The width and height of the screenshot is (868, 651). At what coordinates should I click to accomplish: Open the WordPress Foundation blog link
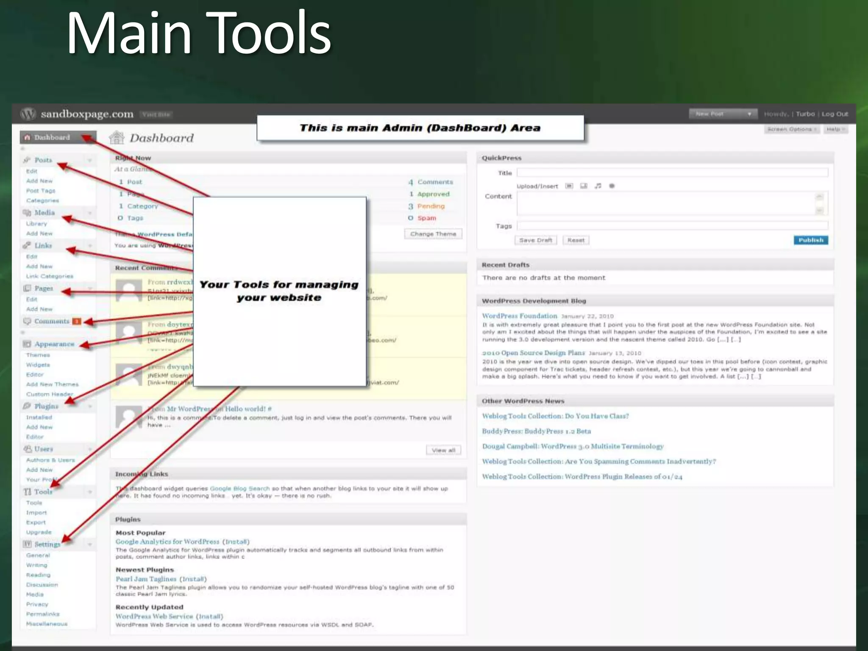pos(519,316)
